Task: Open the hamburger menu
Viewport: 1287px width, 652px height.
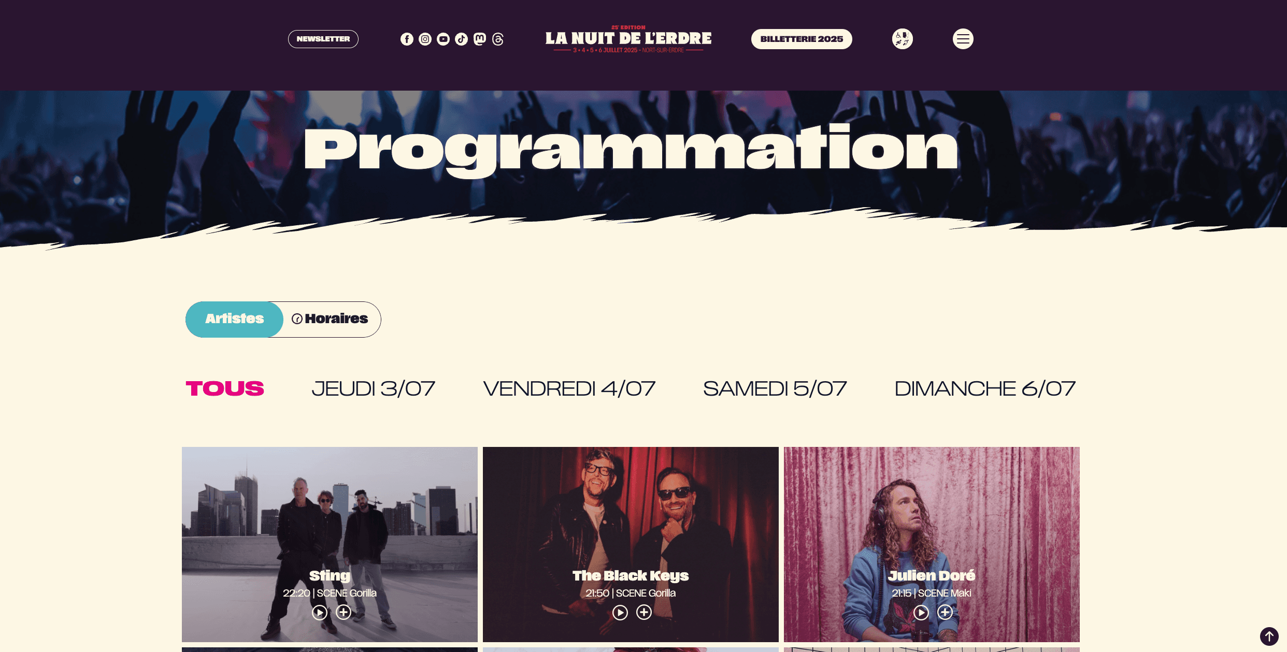Action: (x=963, y=39)
